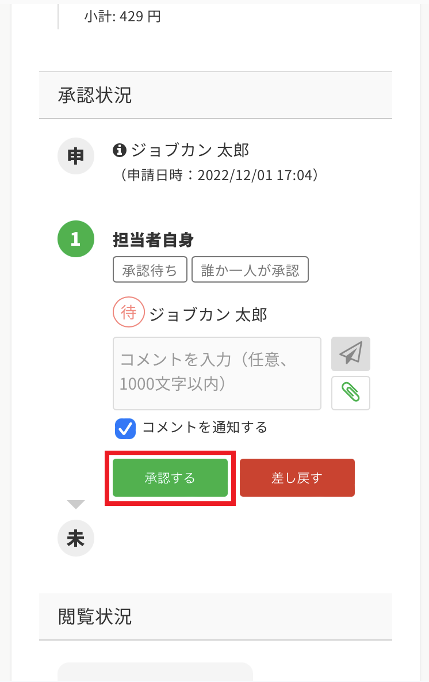Click the 担当者自身 step title
Viewport: 429px width, 682px height.
click(x=153, y=239)
